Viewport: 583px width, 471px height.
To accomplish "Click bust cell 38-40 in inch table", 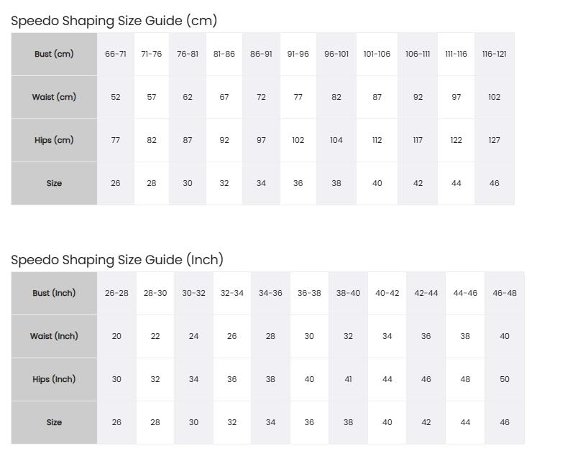I will pos(348,293).
